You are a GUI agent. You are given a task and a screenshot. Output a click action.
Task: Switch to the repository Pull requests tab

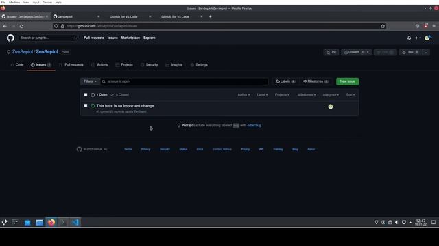click(71, 65)
